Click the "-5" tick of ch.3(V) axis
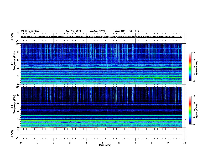 tap(18, 138)
